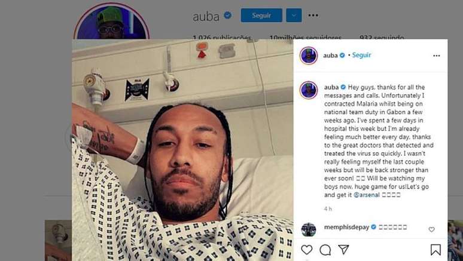Click auba username in the caption
This screenshot has width=463, height=261.
331,87
